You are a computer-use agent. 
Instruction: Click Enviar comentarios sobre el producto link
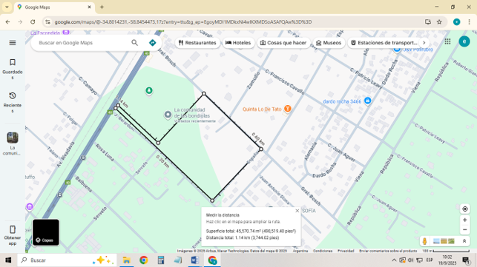click(x=388, y=251)
